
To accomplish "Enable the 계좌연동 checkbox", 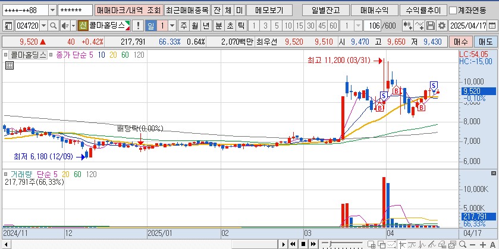I will (x=453, y=11).
